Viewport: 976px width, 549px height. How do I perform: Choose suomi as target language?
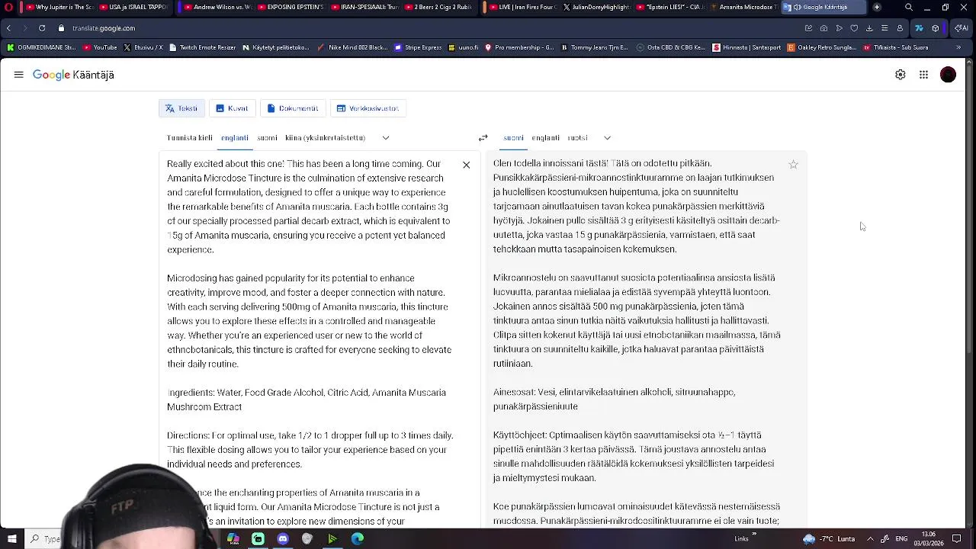pos(513,138)
